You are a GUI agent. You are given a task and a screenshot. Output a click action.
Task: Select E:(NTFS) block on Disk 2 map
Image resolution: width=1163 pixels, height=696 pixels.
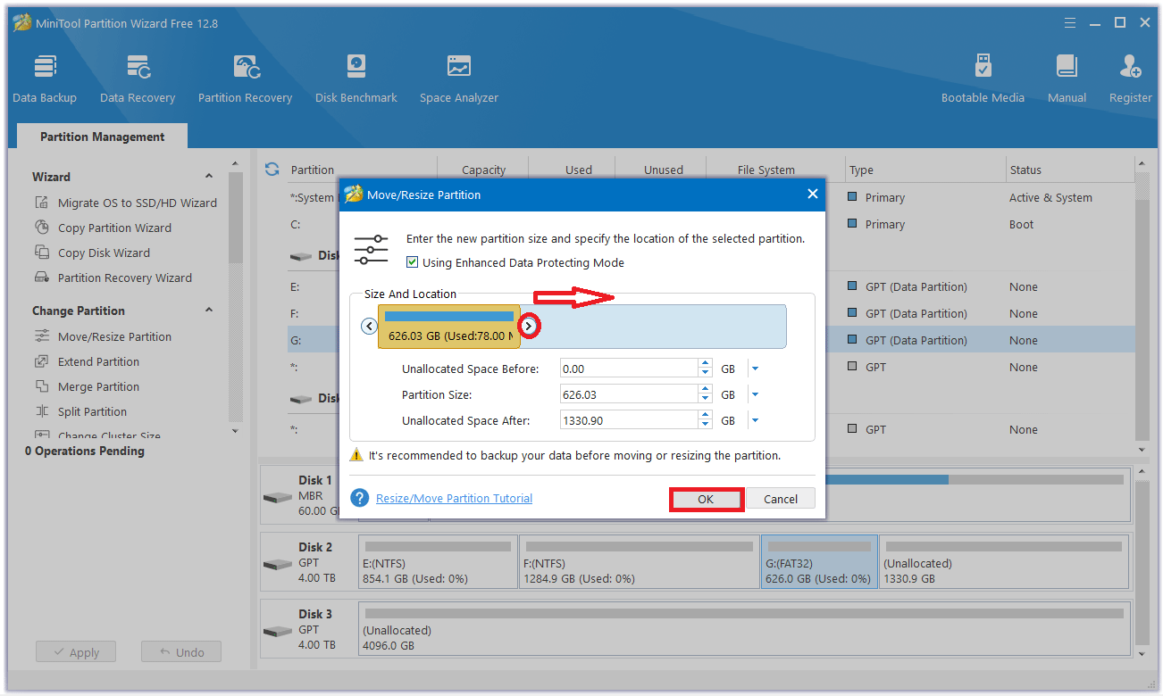438,561
